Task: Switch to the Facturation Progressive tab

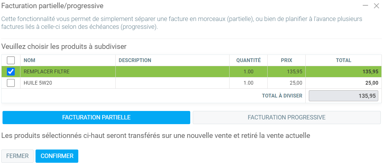Action: 286,118
